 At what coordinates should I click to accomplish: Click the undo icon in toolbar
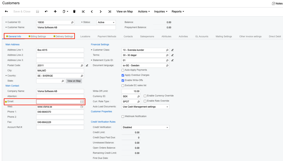[46, 12]
